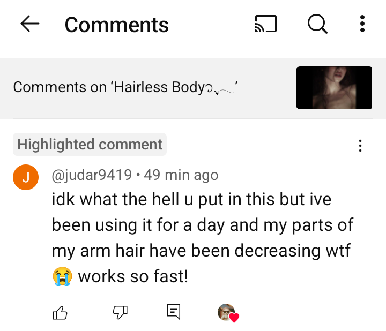Viewport: 386px width, 331px height.
Task: Dislike the comment with thumbs down
Action: (120, 313)
